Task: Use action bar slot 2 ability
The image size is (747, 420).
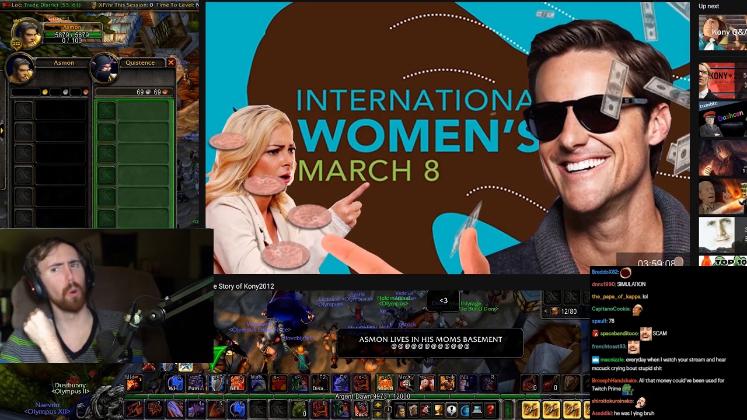Action: point(155,409)
